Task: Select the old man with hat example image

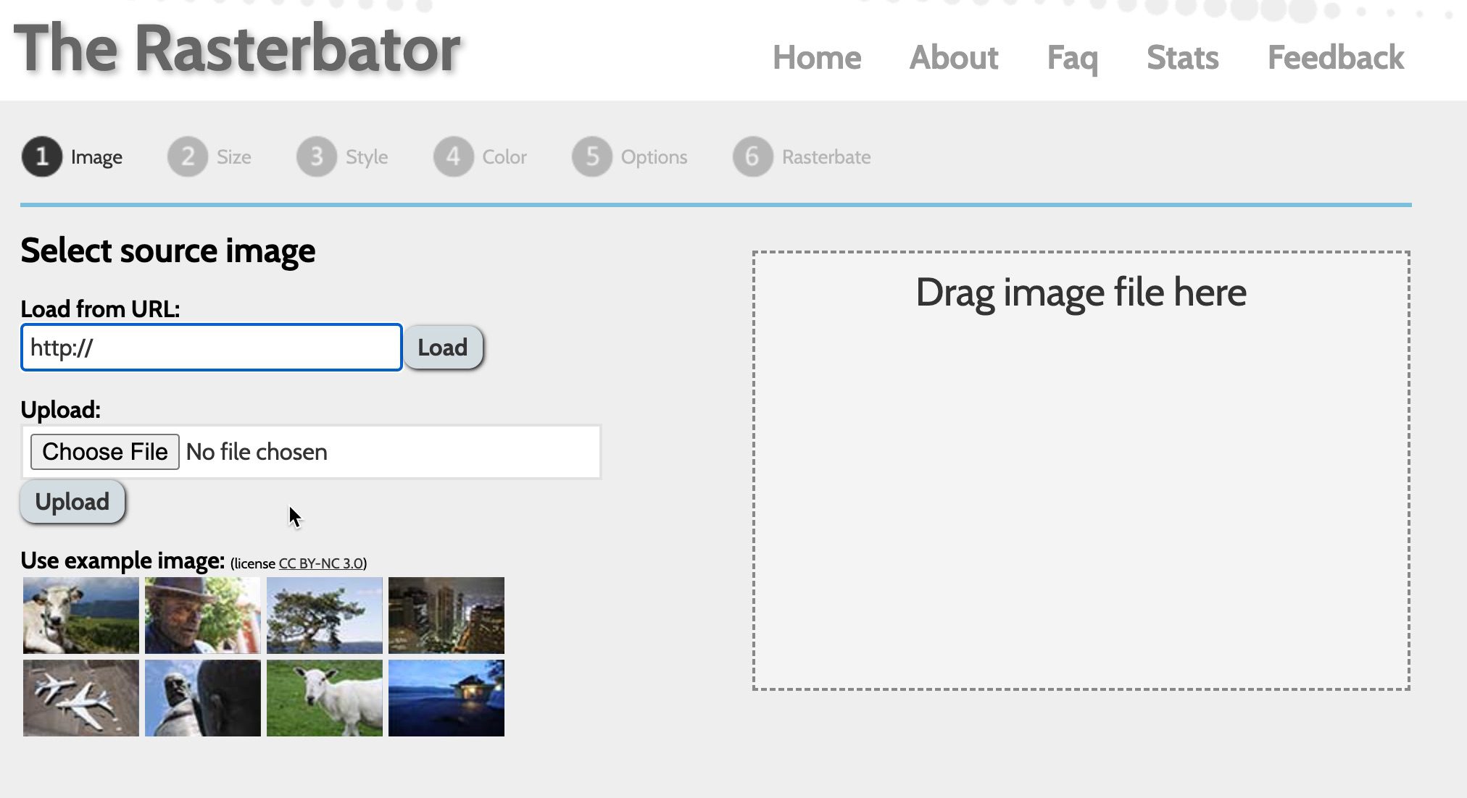Action: coord(202,616)
